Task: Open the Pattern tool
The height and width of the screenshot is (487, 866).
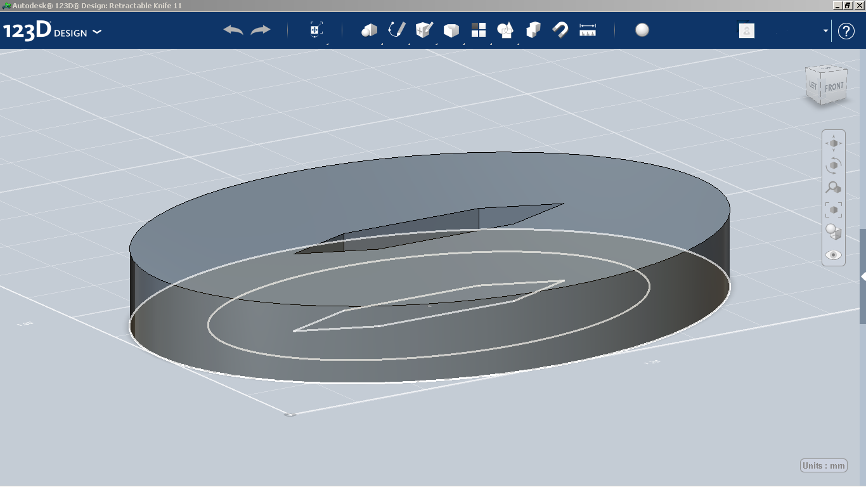Action: pos(479,30)
